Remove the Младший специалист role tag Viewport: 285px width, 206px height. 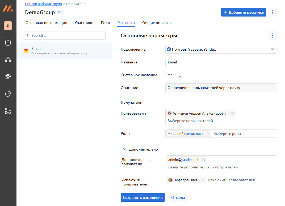[x=208, y=134]
